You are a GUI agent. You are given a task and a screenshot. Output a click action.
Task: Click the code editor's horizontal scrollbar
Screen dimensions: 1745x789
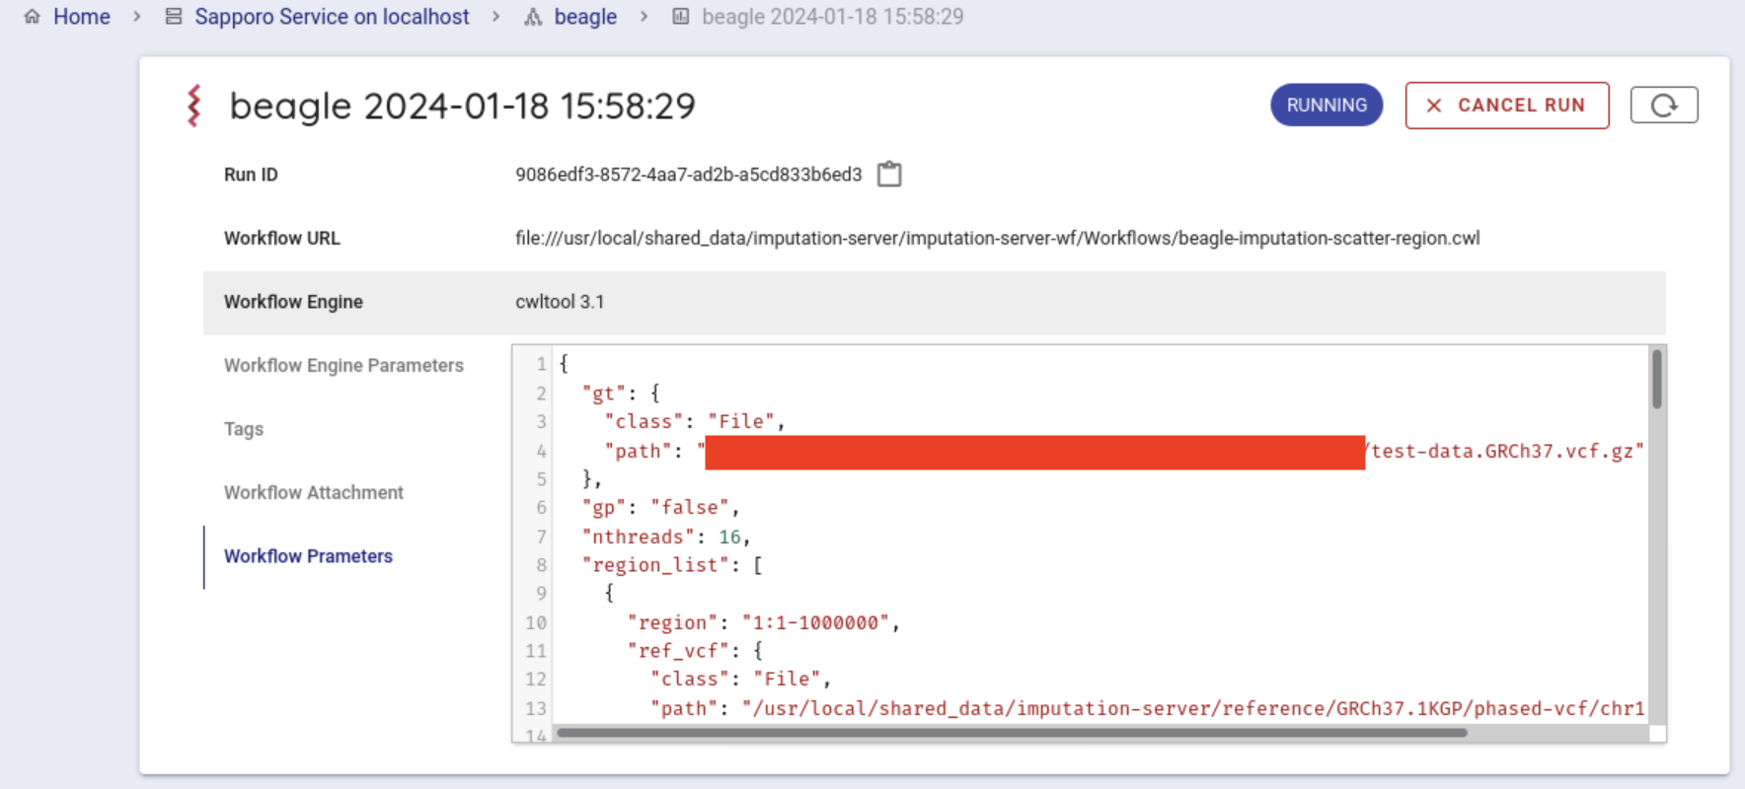1012,733
